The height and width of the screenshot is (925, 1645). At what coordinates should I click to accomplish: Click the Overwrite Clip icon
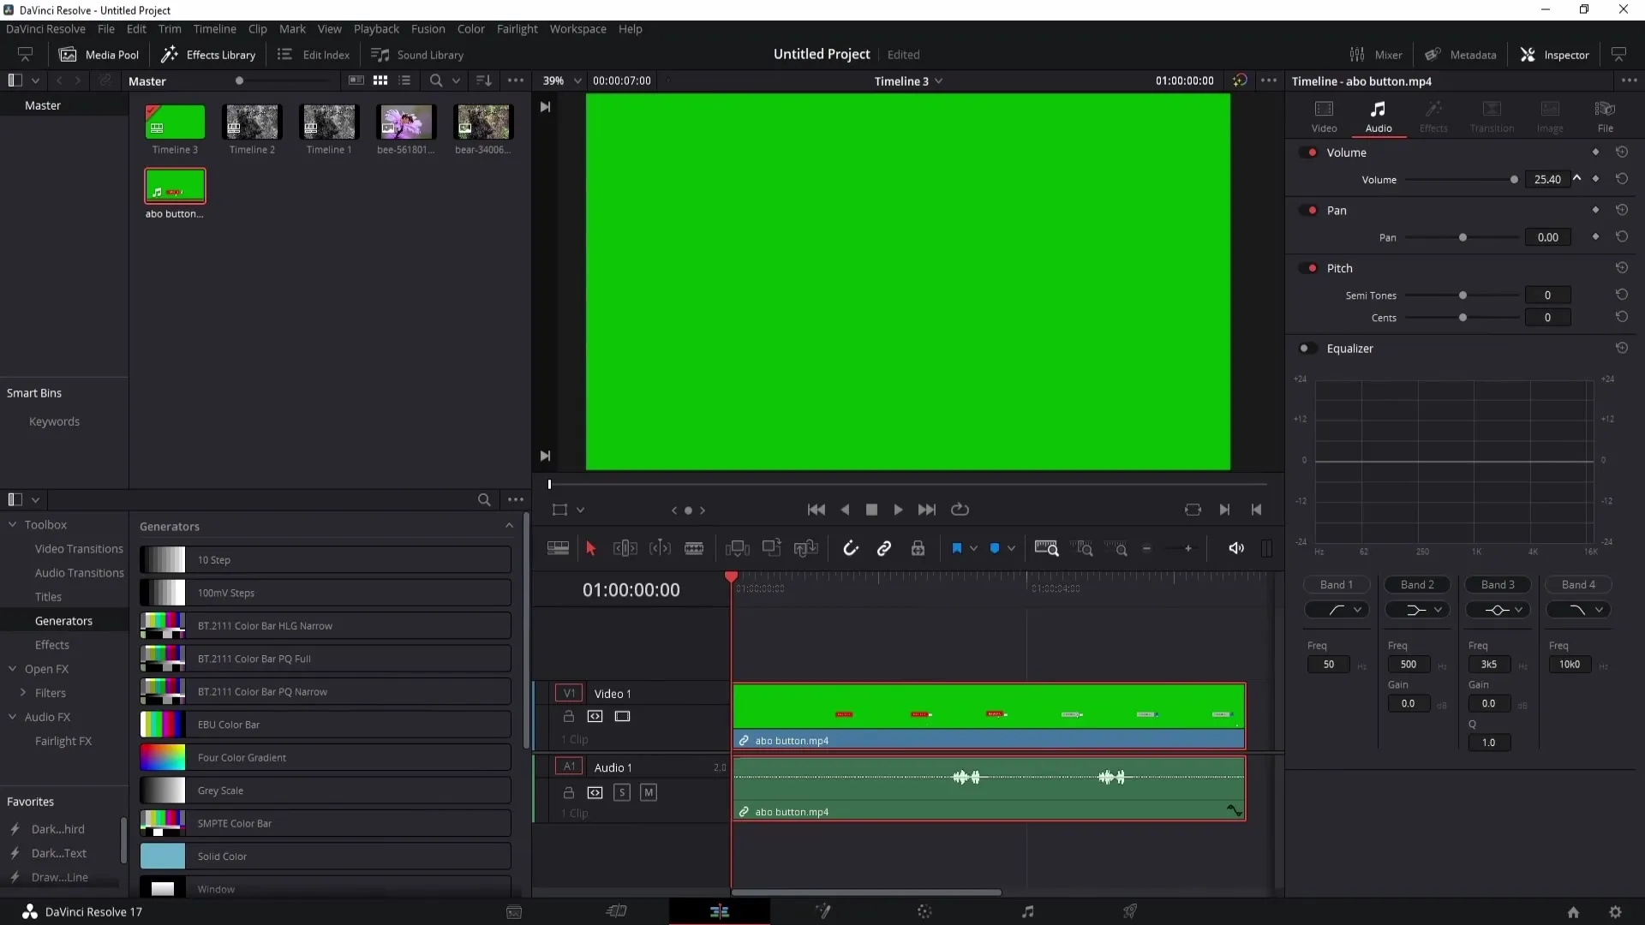pyautogui.click(x=772, y=549)
